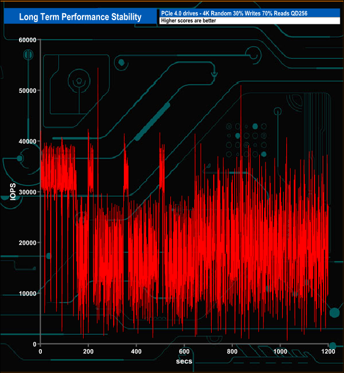Click the 40000 IOPS axis value
The height and width of the screenshot is (373, 344).
click(x=25, y=141)
